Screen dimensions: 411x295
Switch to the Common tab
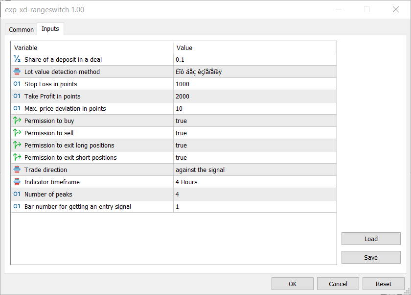point(22,29)
